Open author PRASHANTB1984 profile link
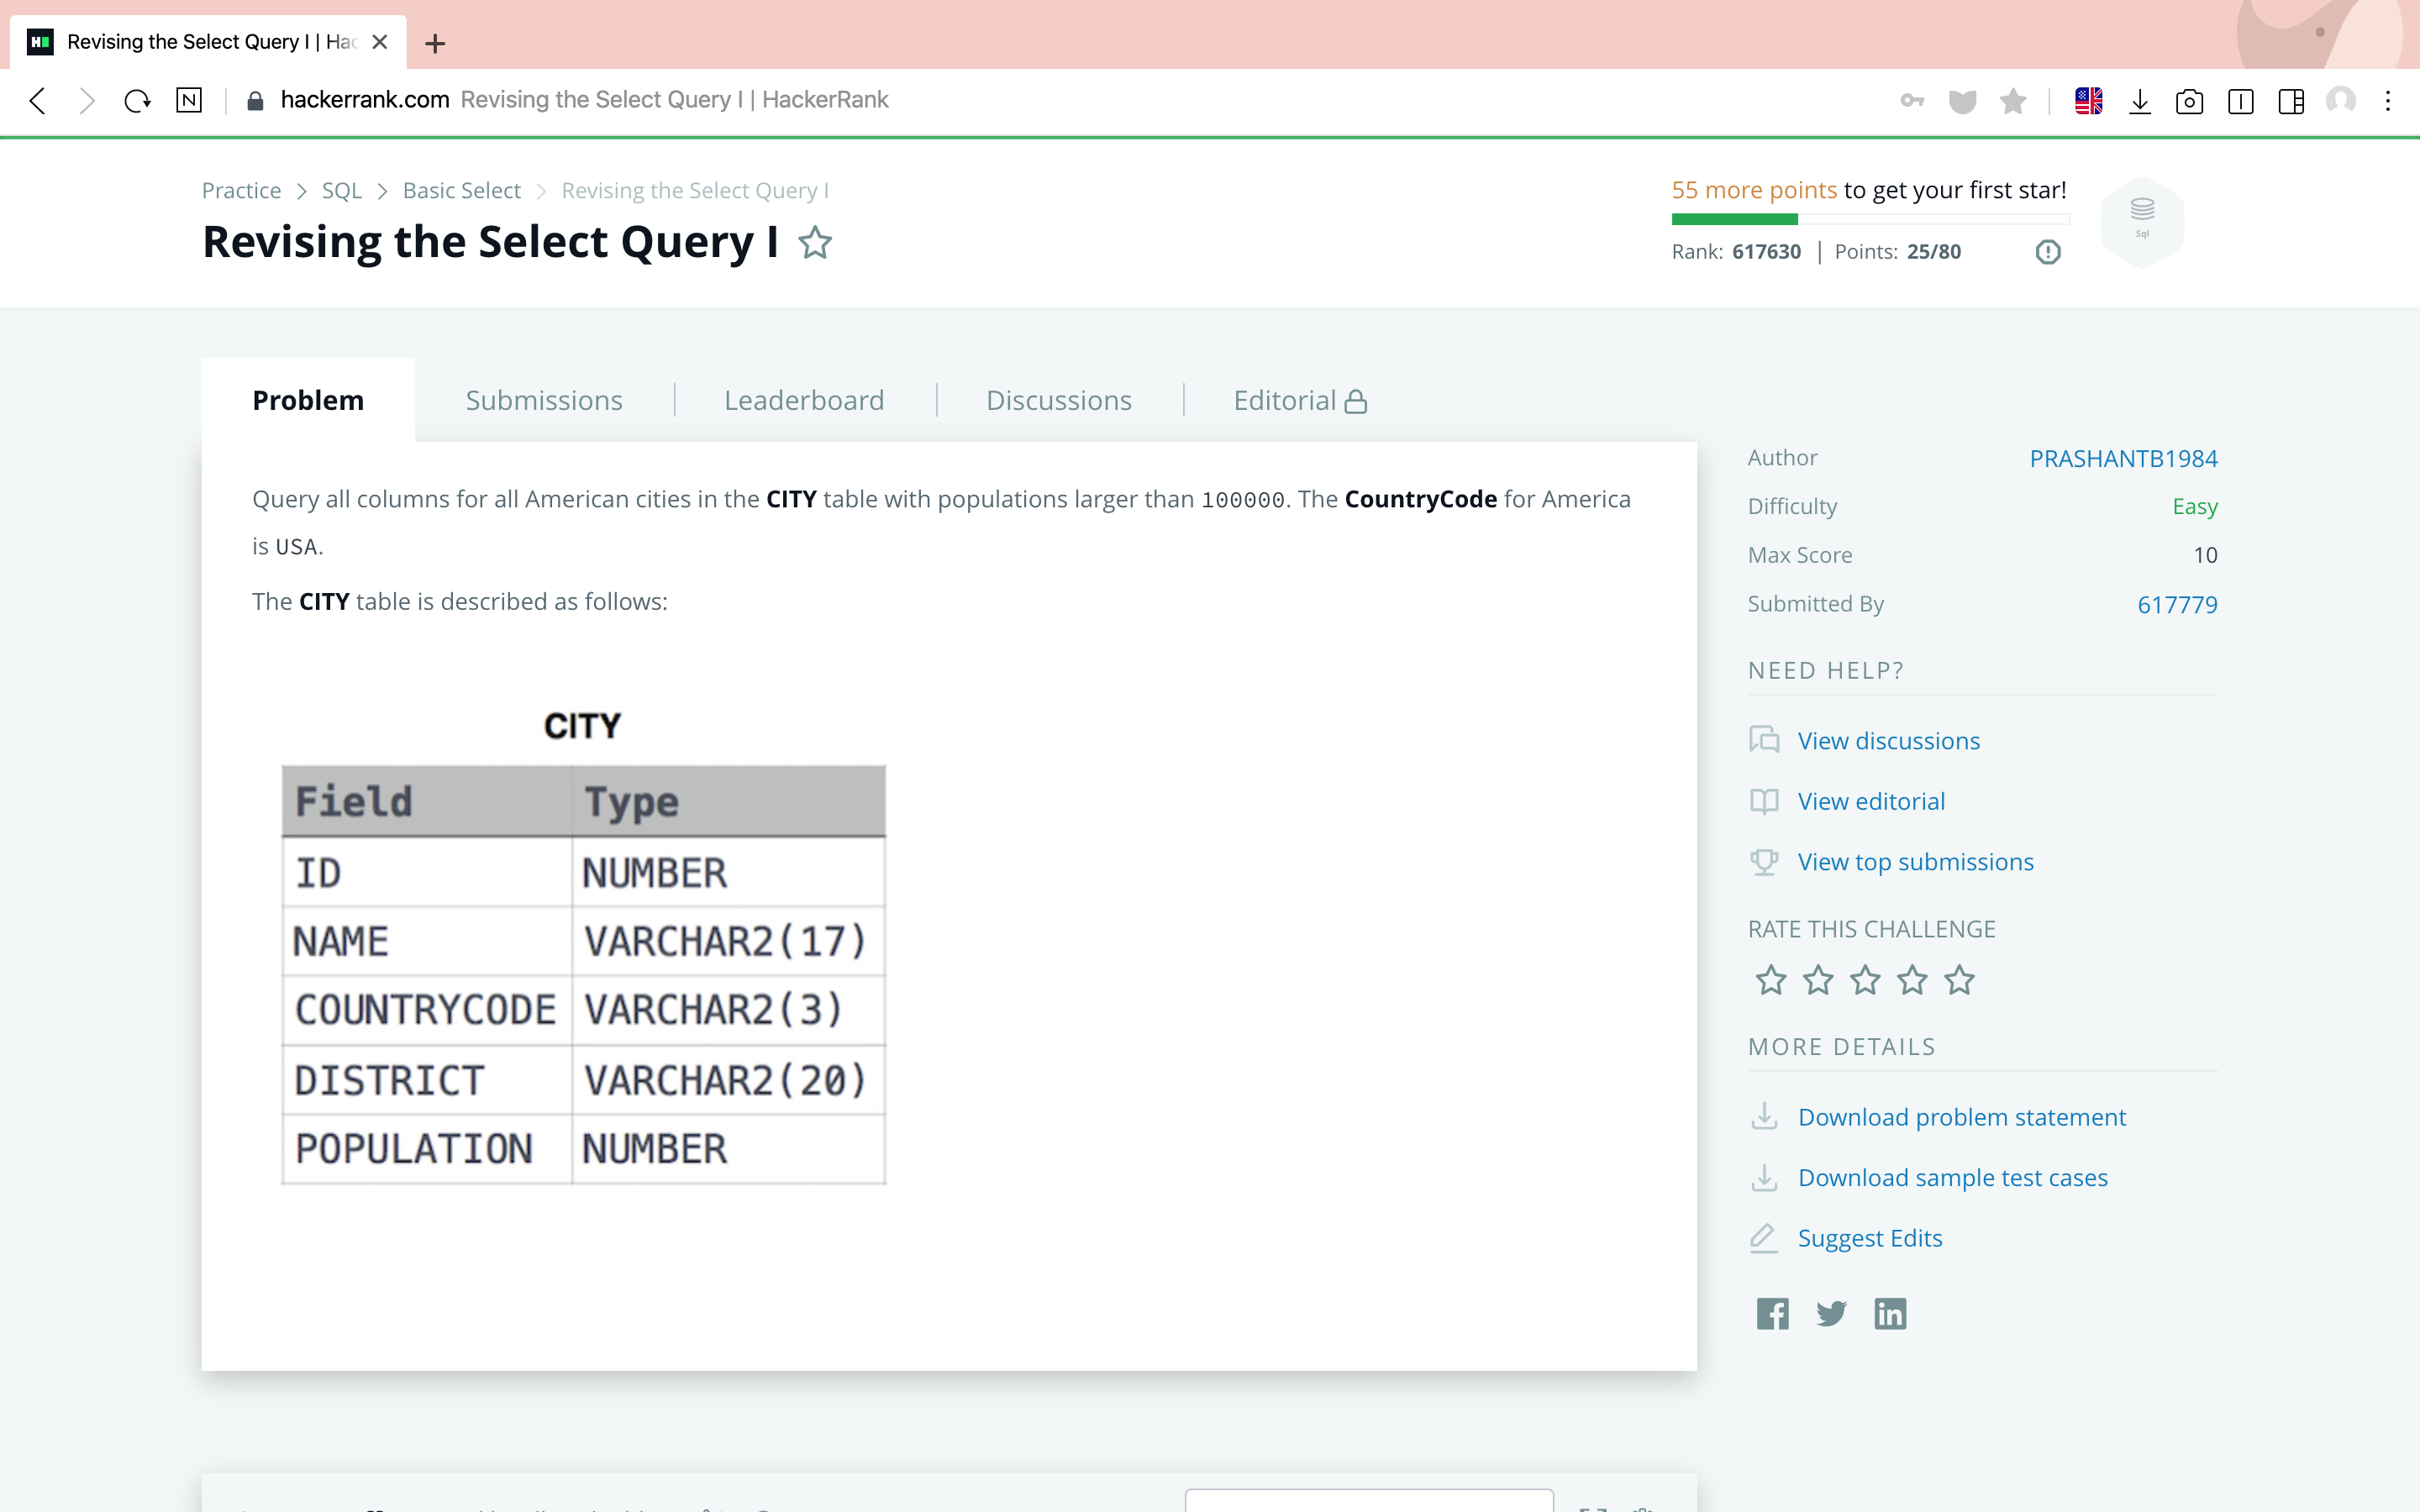This screenshot has height=1512, width=2420. (2123, 458)
